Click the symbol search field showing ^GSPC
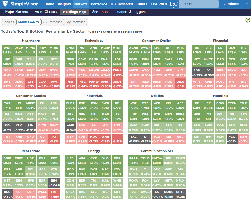Image resolution: width=251 pixels, height=201 pixels. [199, 4]
